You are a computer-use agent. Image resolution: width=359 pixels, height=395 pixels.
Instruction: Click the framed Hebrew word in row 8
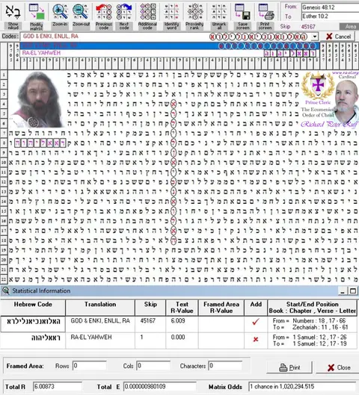[x=40, y=143]
